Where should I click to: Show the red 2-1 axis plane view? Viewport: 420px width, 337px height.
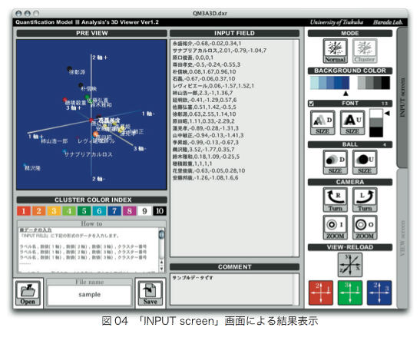pos(321,292)
